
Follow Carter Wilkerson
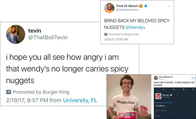coord(193,78)
